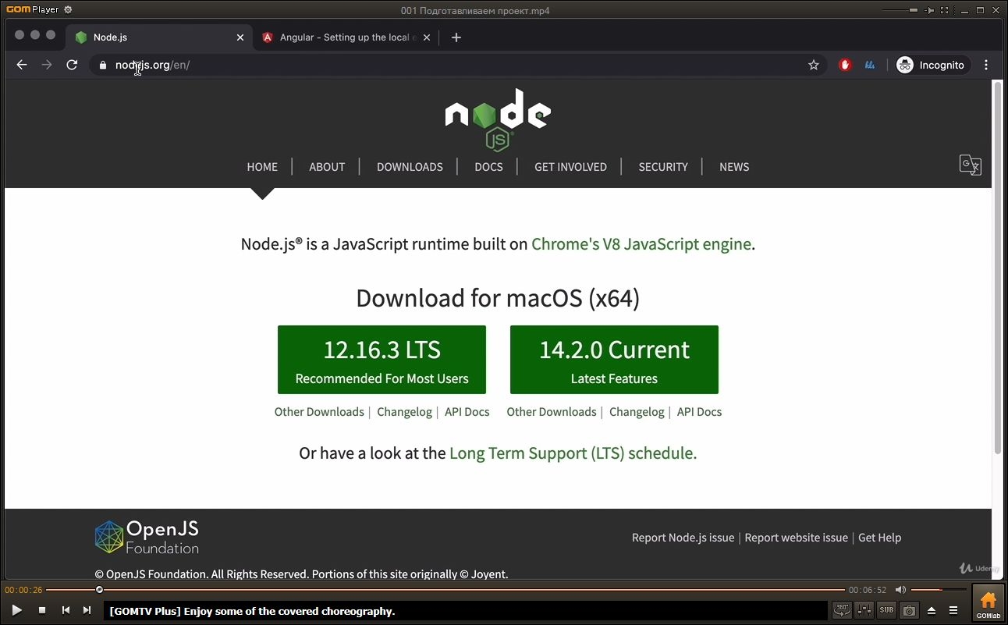The image size is (1008, 625).
Task: Go forward in the browser
Action: click(47, 65)
